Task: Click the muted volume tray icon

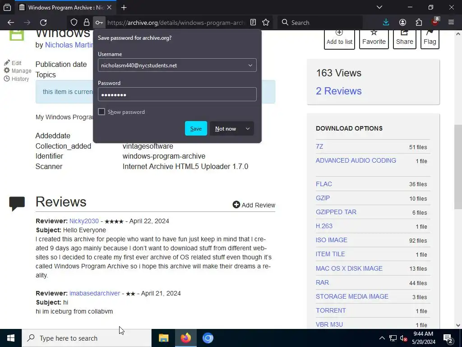Action: [403, 338]
